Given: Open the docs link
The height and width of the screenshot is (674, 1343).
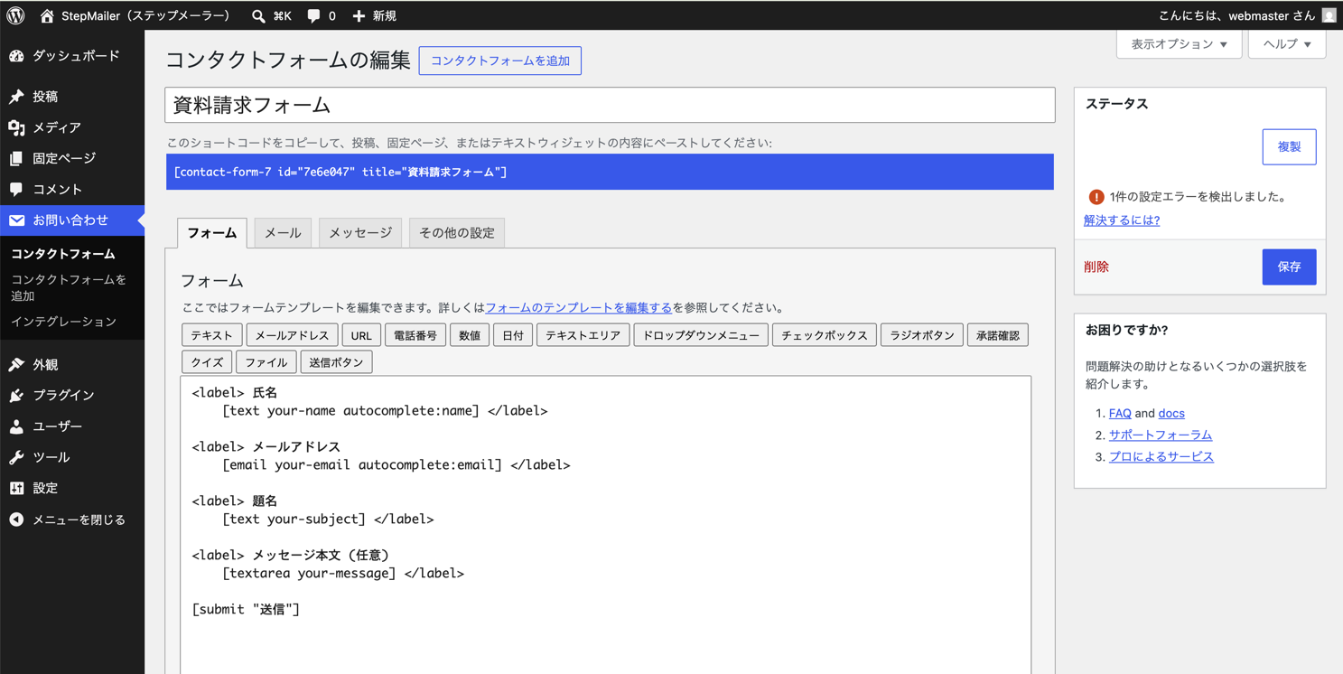Looking at the screenshot, I should 1171,413.
